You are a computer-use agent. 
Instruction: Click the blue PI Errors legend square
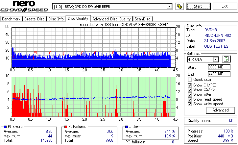click(5, 127)
